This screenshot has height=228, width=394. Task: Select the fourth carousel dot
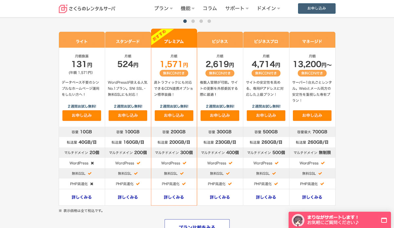point(209,21)
